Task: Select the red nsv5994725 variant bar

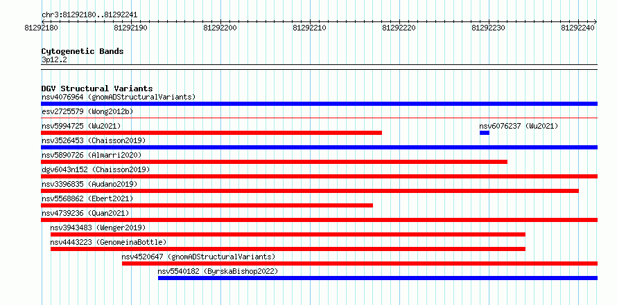Action: [211, 133]
